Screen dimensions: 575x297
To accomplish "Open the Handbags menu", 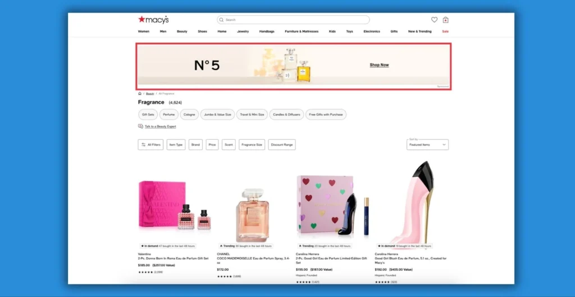I will [x=267, y=31].
